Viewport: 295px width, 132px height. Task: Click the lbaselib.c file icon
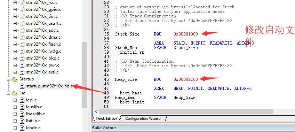pos(22,114)
